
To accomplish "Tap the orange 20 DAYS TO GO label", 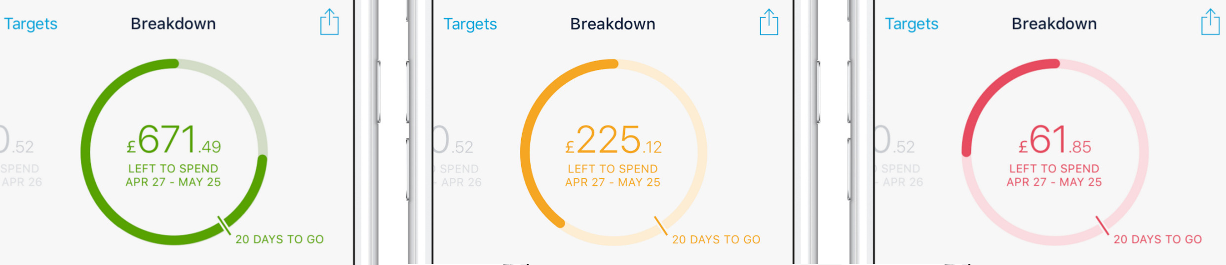I will point(716,240).
